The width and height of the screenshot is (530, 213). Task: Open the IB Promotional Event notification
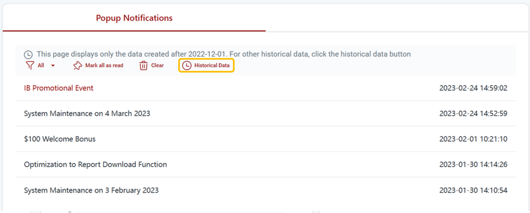pos(59,88)
